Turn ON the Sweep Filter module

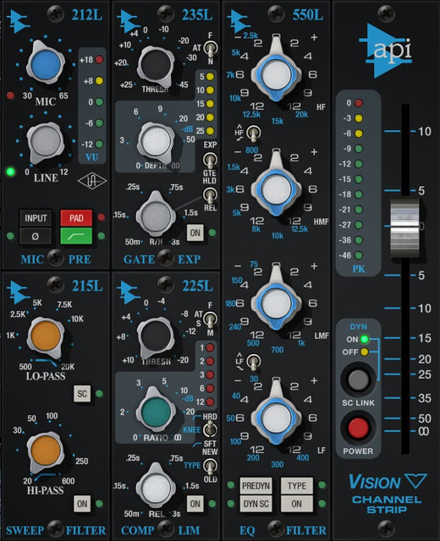(x=82, y=504)
